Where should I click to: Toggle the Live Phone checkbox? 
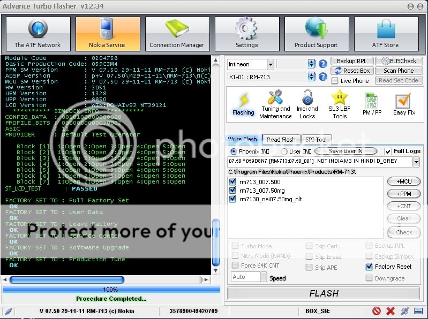click(x=335, y=81)
